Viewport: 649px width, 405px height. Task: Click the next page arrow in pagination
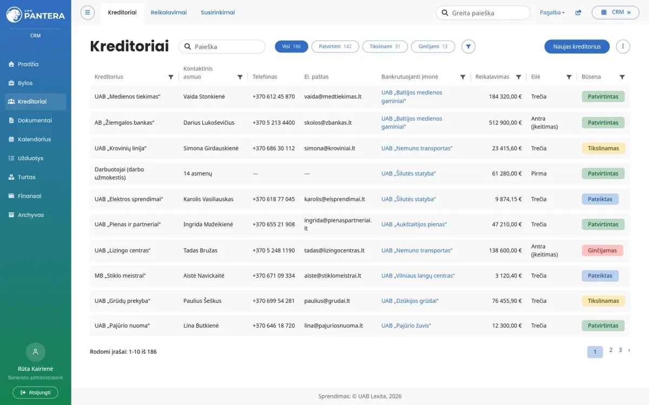(629, 350)
